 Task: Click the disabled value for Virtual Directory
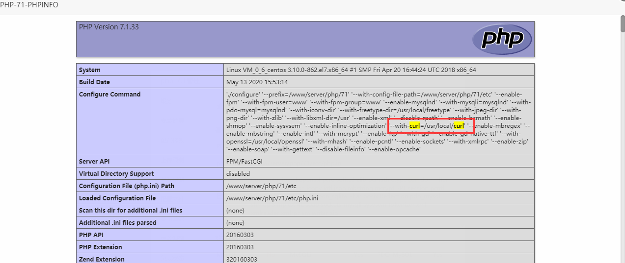pos(238,174)
